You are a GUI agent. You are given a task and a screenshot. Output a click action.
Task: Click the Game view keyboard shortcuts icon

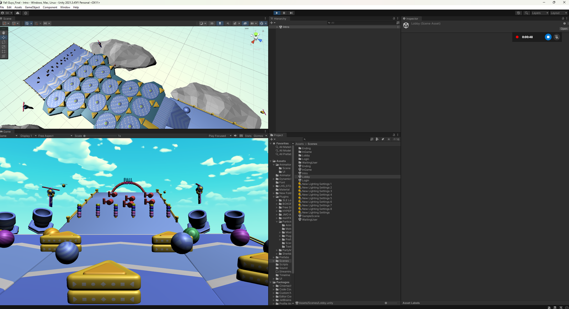241,136
